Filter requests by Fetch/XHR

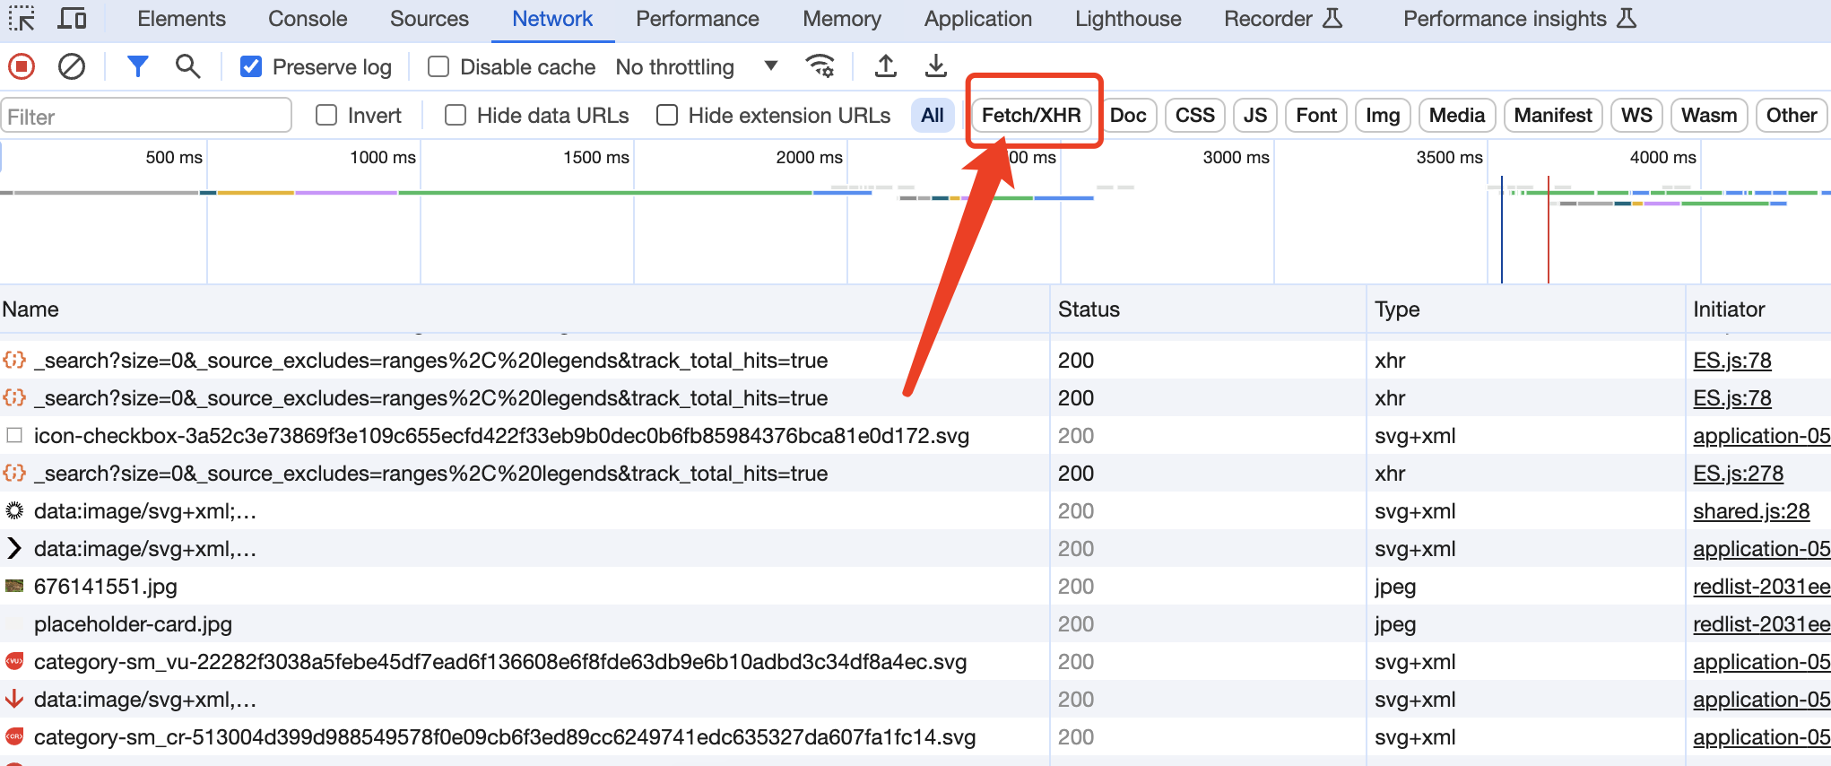pos(1031,116)
